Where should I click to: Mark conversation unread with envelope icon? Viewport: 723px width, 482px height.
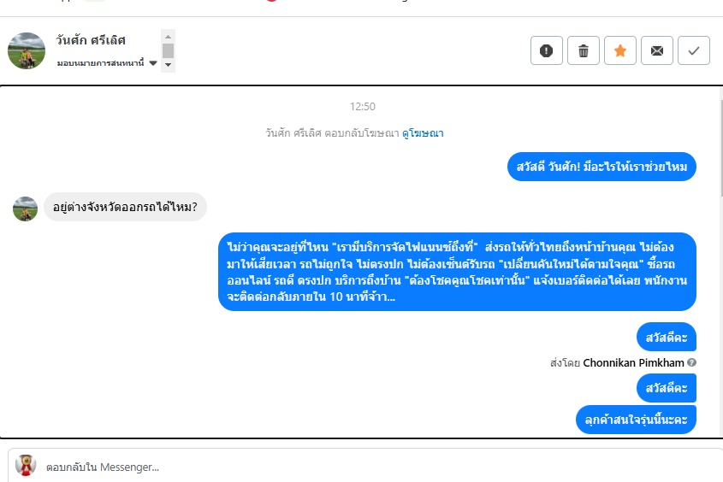click(x=657, y=50)
